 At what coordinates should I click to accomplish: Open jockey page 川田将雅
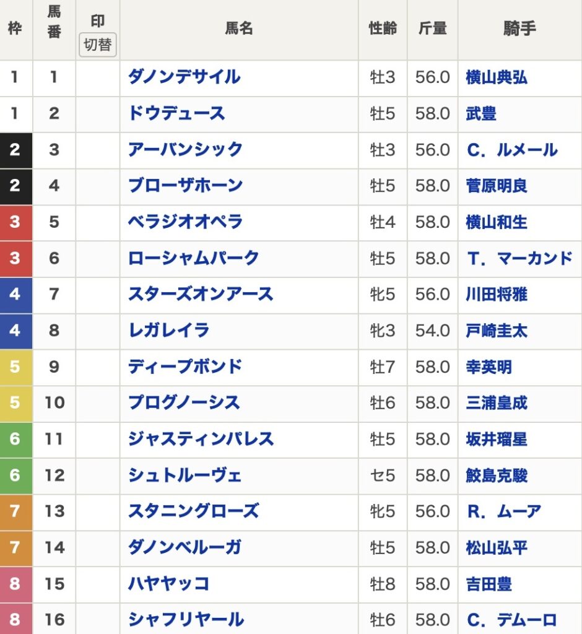coord(497,294)
